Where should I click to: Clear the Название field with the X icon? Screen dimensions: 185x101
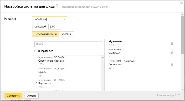64,20
